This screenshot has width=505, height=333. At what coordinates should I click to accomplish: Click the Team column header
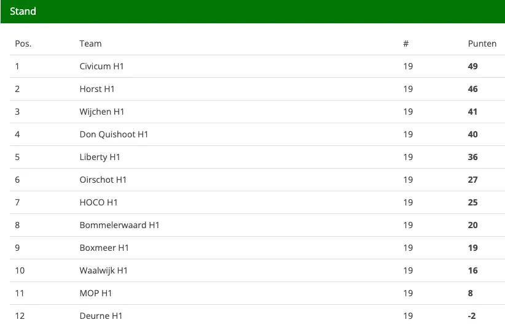coord(90,44)
